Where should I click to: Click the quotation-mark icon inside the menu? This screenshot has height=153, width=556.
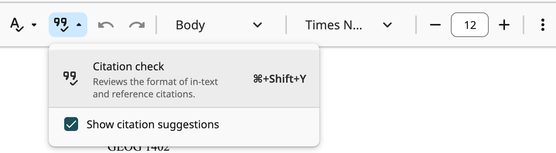click(x=71, y=78)
